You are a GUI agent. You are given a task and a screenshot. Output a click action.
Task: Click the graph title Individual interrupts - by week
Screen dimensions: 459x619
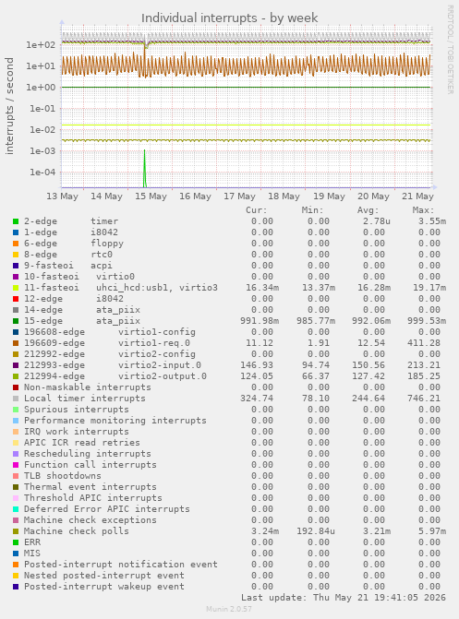(x=229, y=18)
